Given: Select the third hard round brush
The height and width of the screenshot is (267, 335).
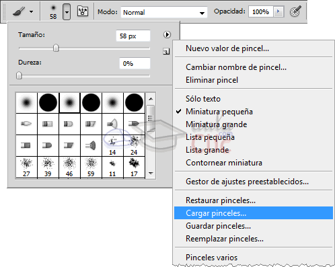Looking at the screenshot, I should click(x=134, y=103).
